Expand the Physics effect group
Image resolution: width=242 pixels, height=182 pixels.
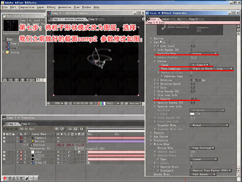click(x=151, y=133)
